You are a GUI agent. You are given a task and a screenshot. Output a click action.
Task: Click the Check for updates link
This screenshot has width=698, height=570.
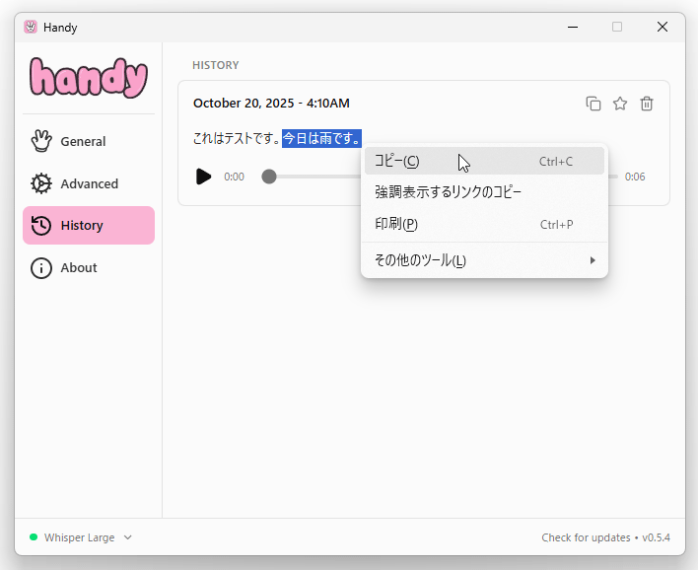pyautogui.click(x=586, y=537)
